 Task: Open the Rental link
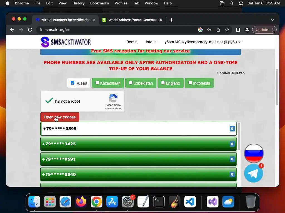132,42
